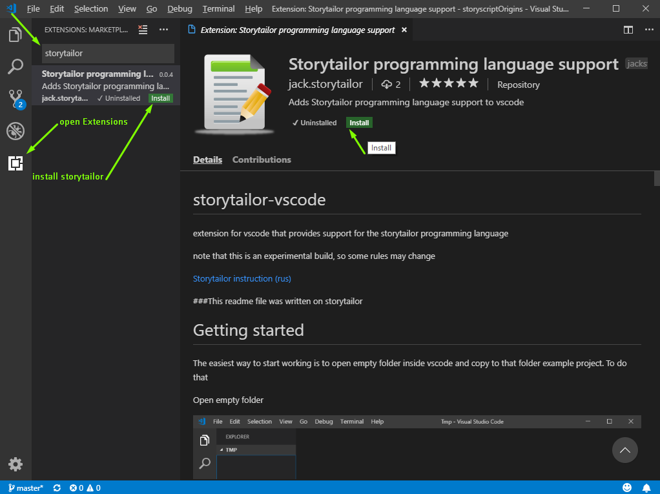Open Source Control view with 2 changes
Screen dimensions: 660x494
pyautogui.click(x=16, y=99)
